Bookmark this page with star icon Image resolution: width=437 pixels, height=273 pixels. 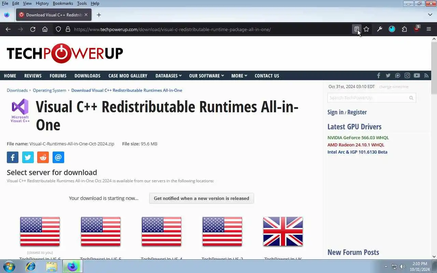click(x=366, y=29)
